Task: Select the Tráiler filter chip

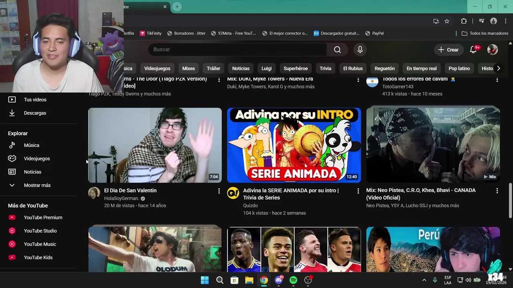Action: [x=214, y=68]
